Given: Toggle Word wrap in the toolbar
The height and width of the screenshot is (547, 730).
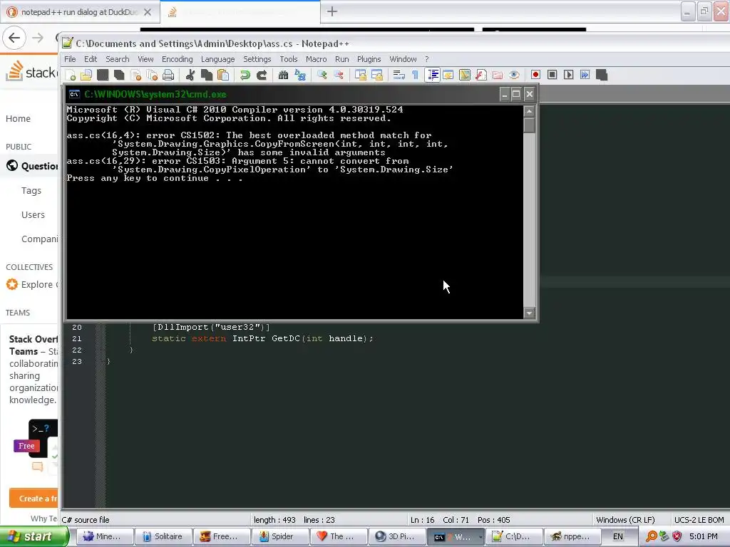Looking at the screenshot, I should point(399,75).
